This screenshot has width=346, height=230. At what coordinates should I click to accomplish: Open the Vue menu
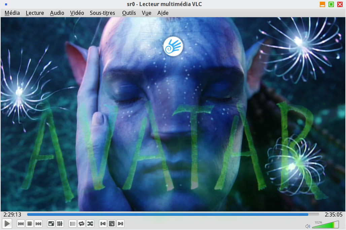click(146, 13)
